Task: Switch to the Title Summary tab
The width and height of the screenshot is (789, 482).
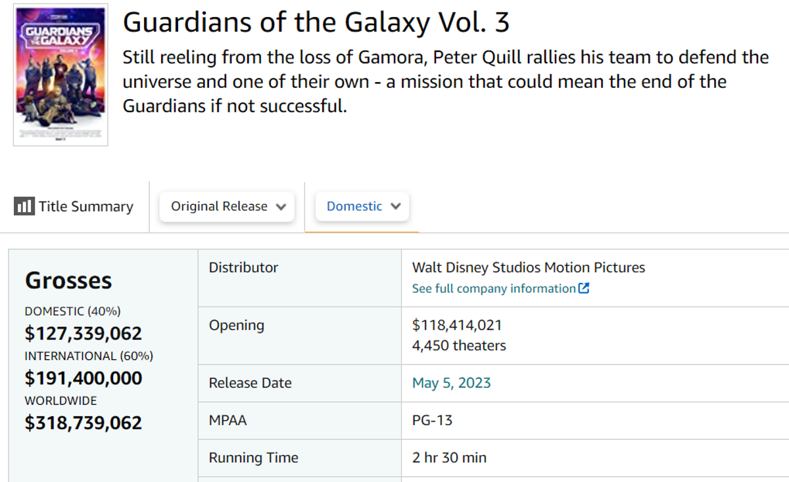Action: pos(74,206)
